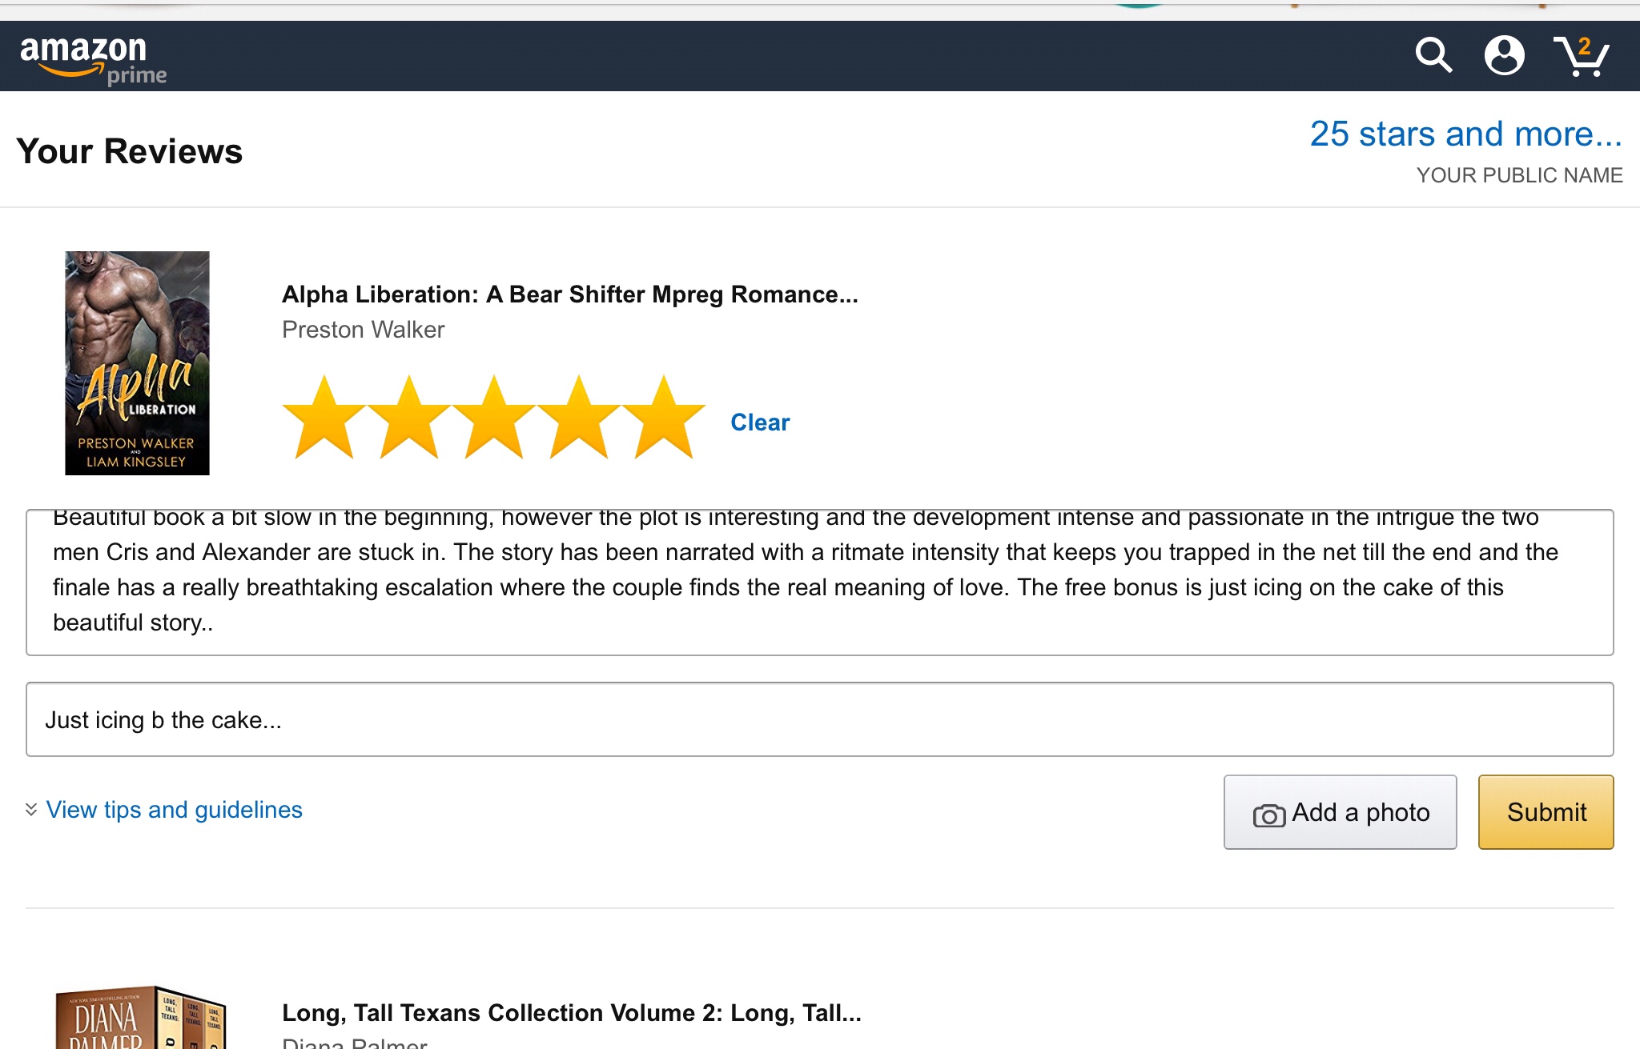The height and width of the screenshot is (1049, 1640).
Task: Open the '25 stars and more...' profile link
Action: pyautogui.click(x=1465, y=134)
